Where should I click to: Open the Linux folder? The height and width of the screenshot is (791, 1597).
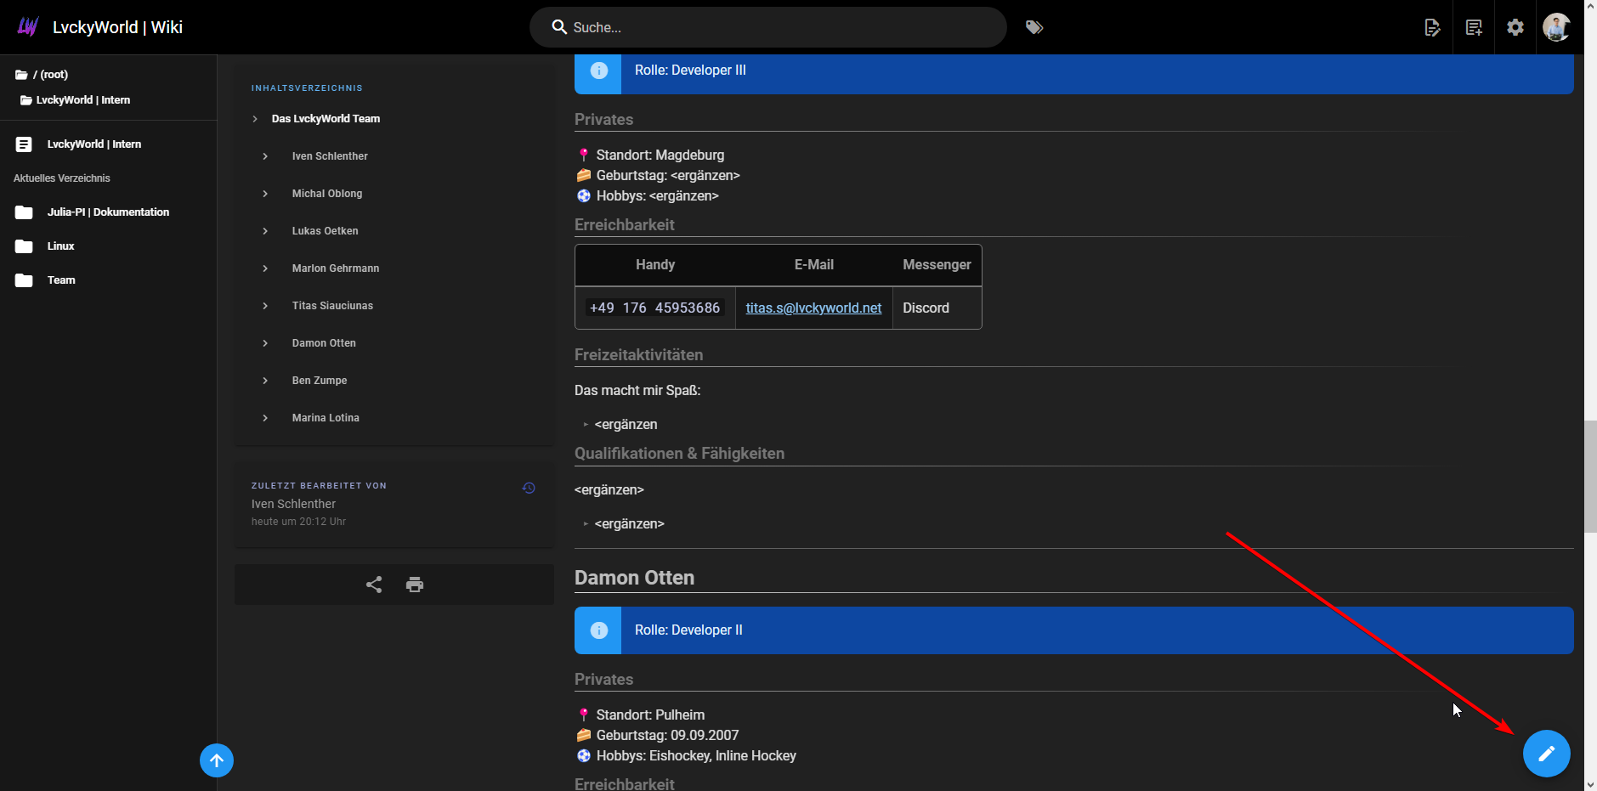(x=60, y=246)
